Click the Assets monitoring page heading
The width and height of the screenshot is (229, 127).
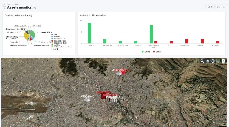[x=22, y=7]
